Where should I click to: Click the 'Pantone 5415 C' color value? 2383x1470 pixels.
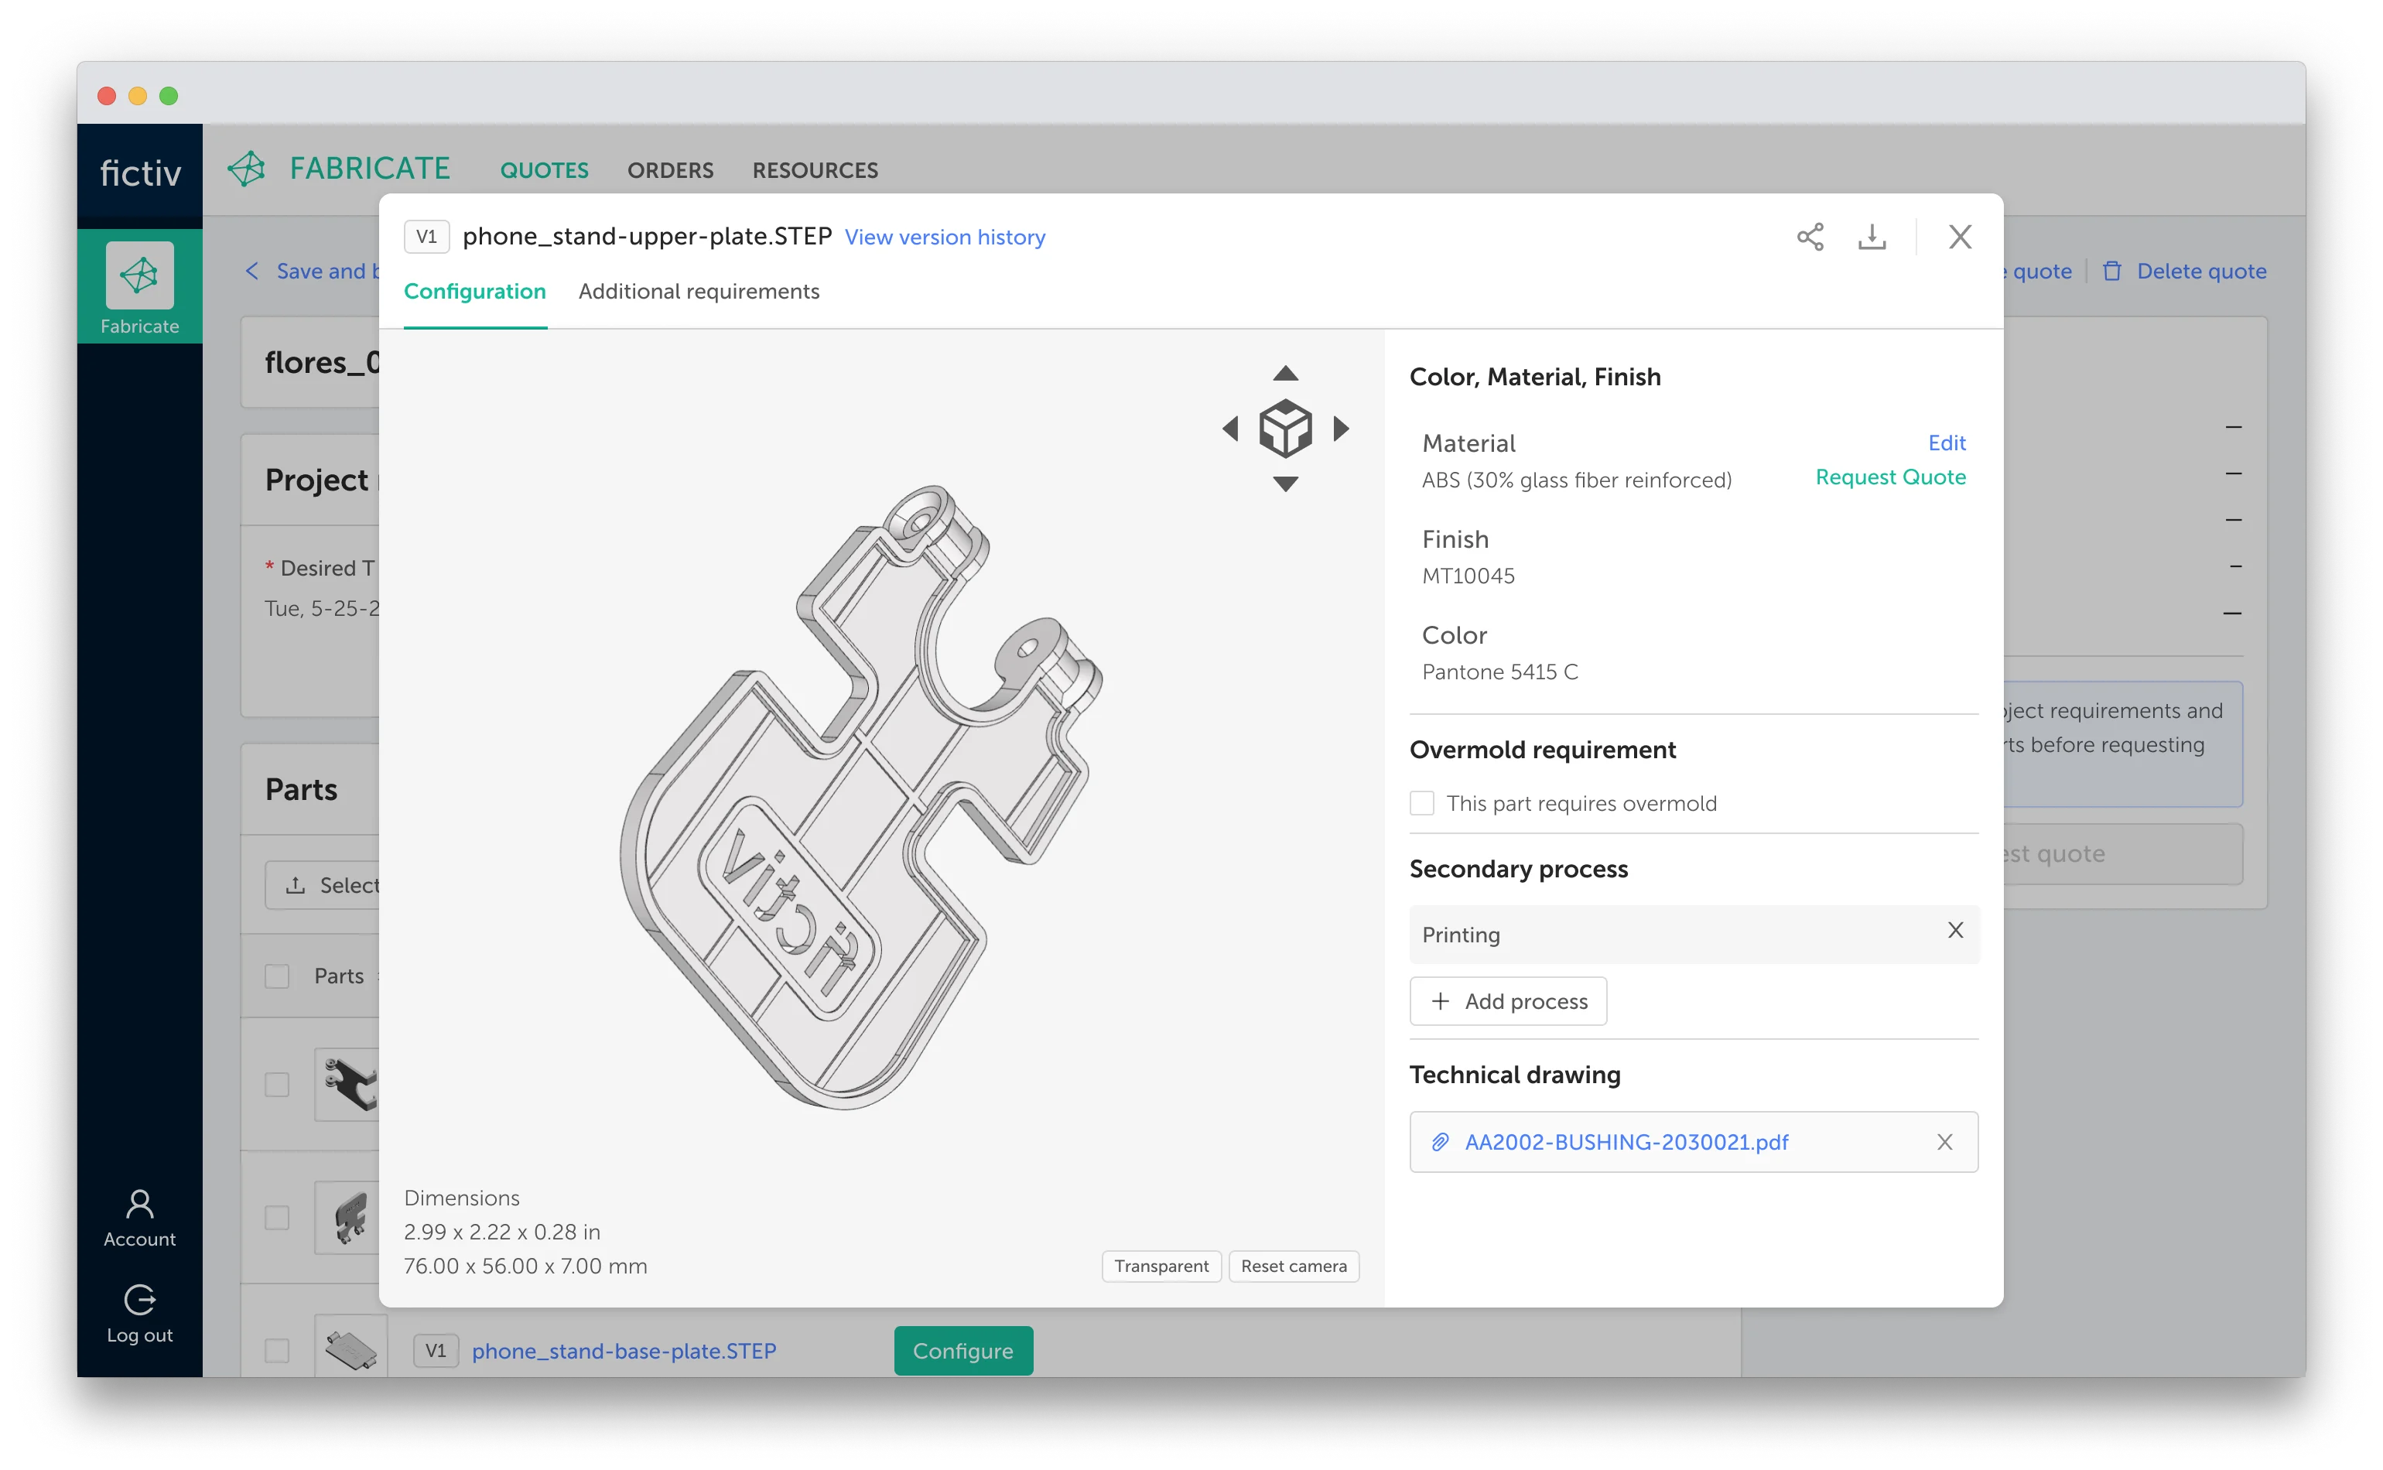pyautogui.click(x=1499, y=672)
